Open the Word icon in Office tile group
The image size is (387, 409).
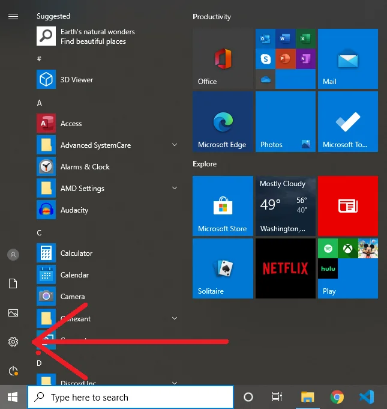pyautogui.click(x=286, y=39)
